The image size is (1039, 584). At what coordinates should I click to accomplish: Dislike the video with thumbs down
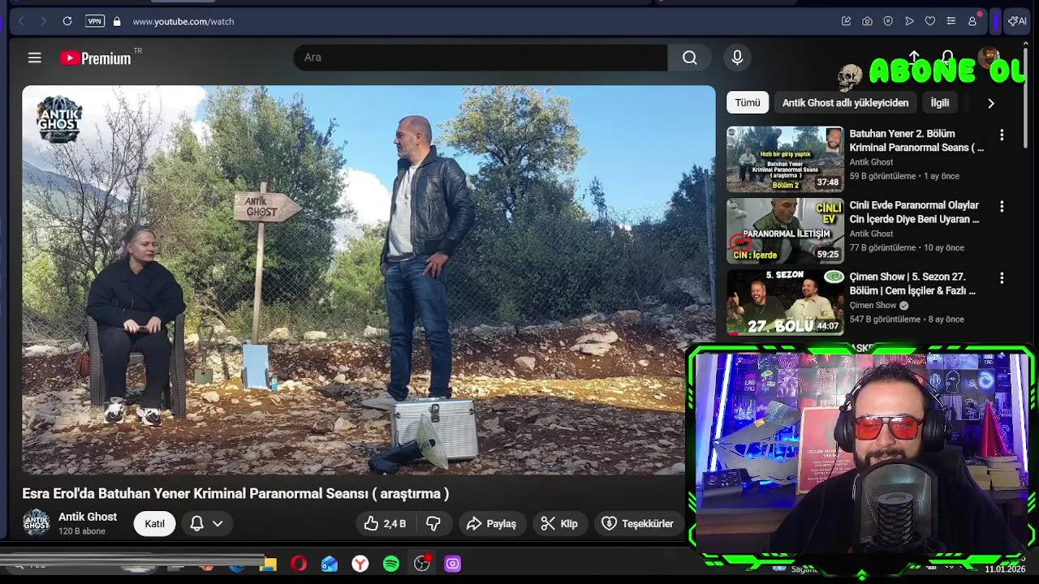433,524
